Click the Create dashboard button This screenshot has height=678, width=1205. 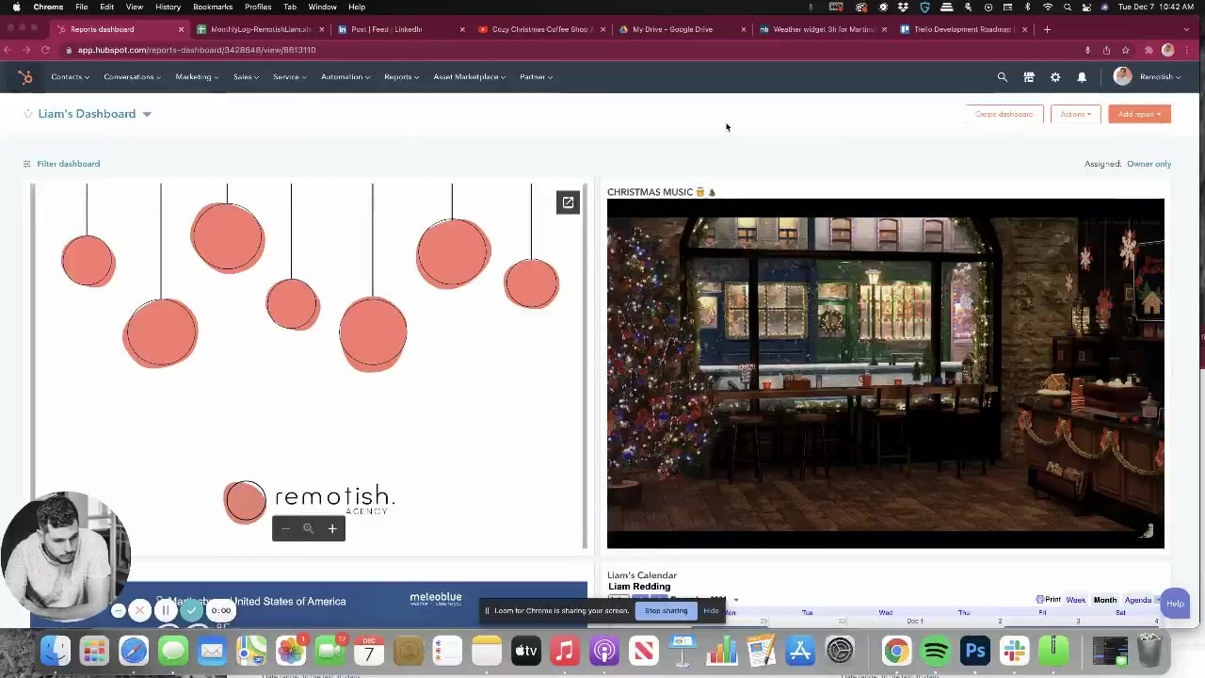1004,114
